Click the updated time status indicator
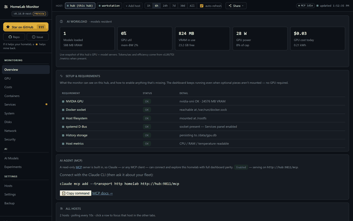Screen dimensions: 353x221 (317, 6)
